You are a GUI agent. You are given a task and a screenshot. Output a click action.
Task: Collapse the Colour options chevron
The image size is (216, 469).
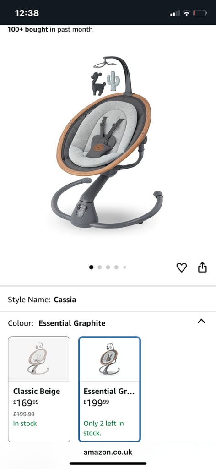tap(201, 321)
